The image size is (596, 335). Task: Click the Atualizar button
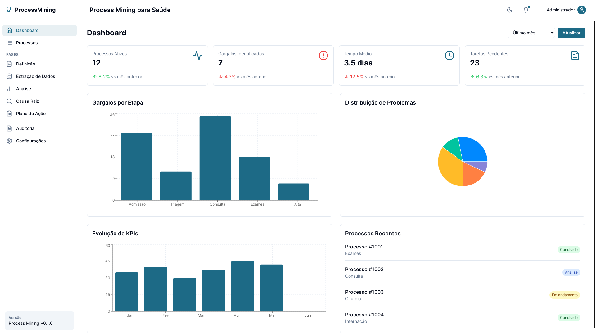click(x=571, y=33)
